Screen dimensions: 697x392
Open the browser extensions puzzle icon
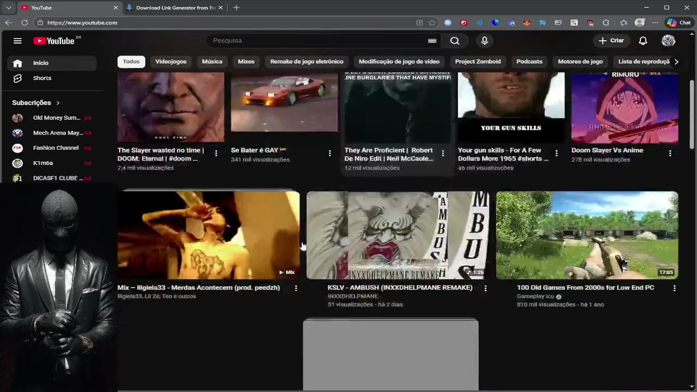[606, 23]
